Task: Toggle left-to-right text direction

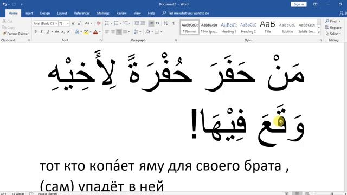Action: 151,23
